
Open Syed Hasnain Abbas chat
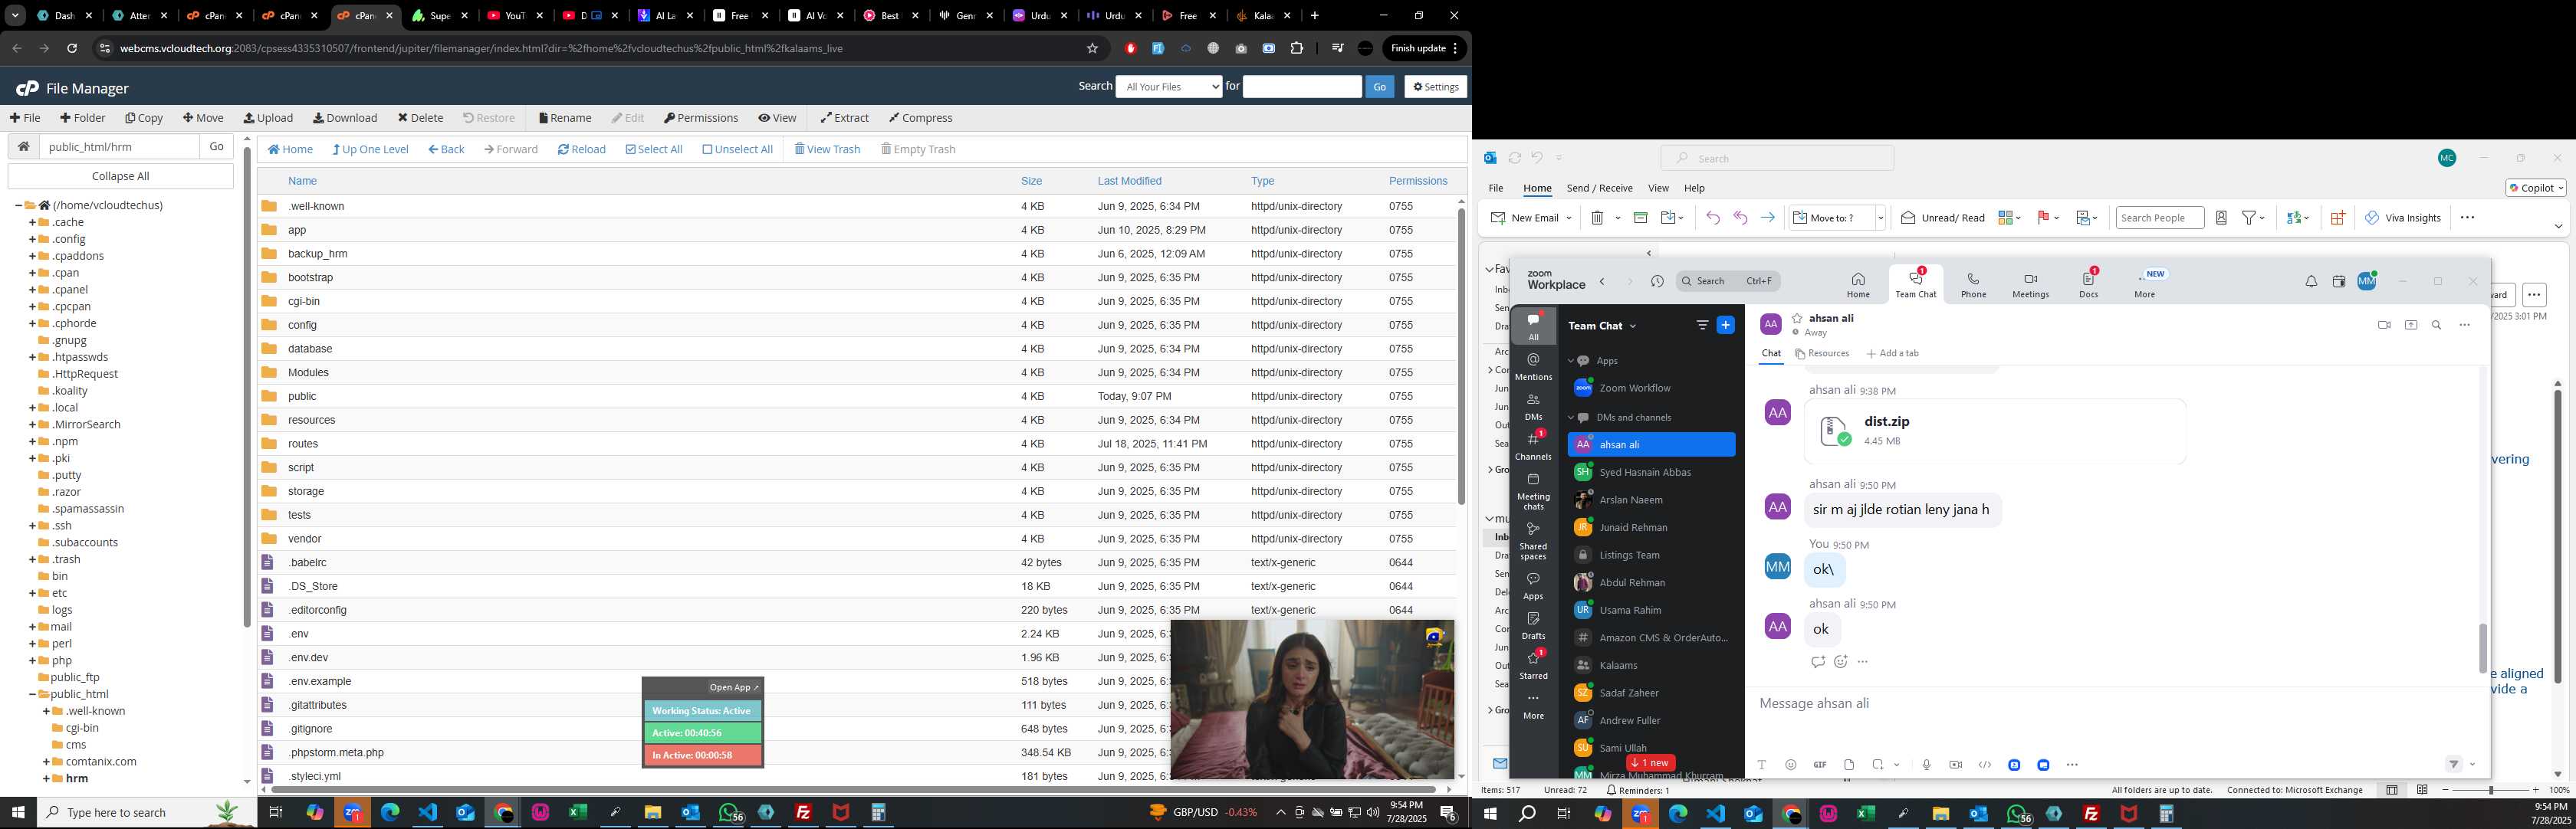coord(1650,473)
